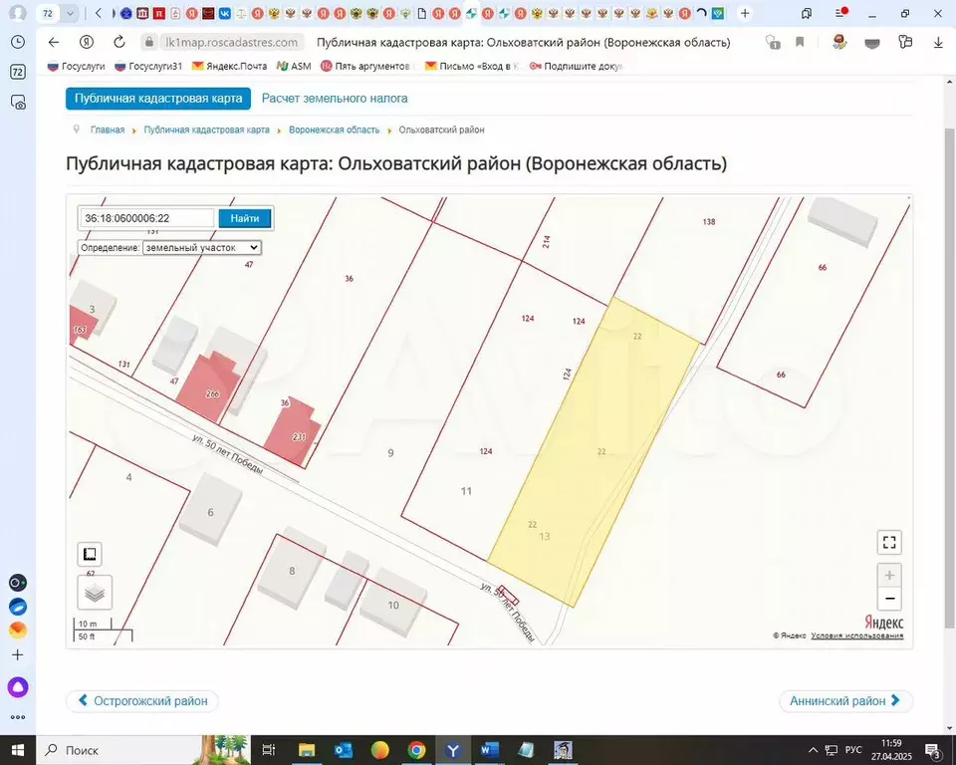Click the lock icon in address bar

[x=148, y=42]
